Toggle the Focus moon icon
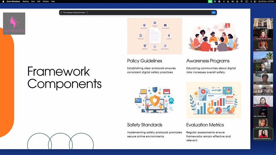This screenshot has width=276, height=155. click(x=228, y=1)
